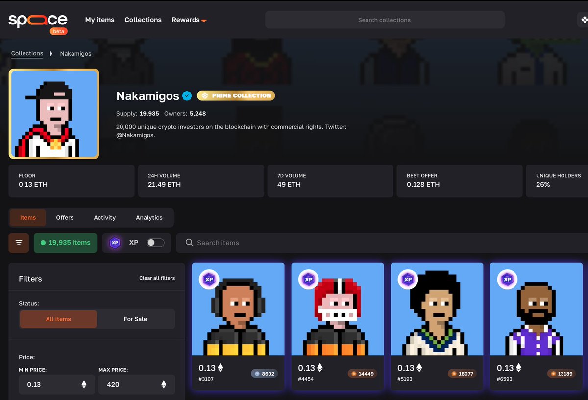This screenshot has width=588, height=400.
Task: Click the Prime Collection badge
Action: (x=236, y=96)
